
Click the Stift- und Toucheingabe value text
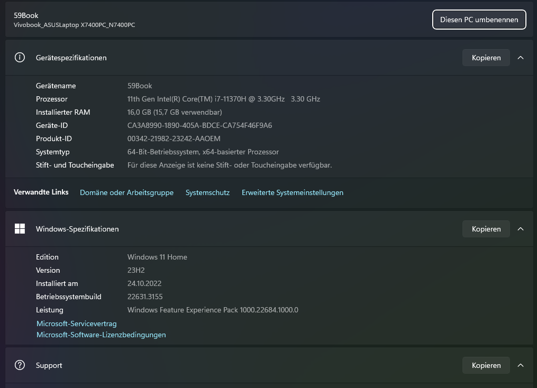pyautogui.click(x=230, y=165)
